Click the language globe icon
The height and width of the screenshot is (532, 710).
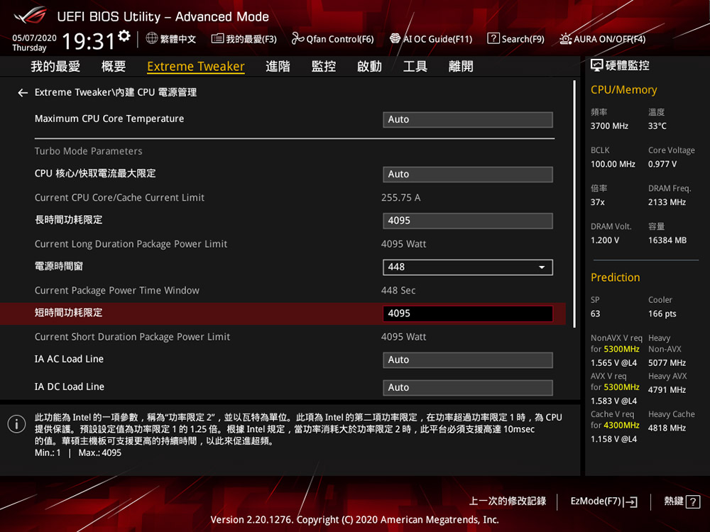152,38
